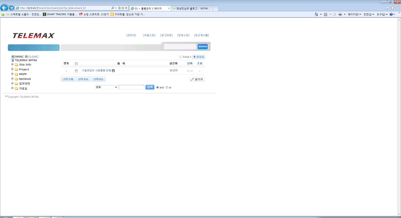Click the command bar home page icon
The image size is (401, 218).
tap(316, 15)
